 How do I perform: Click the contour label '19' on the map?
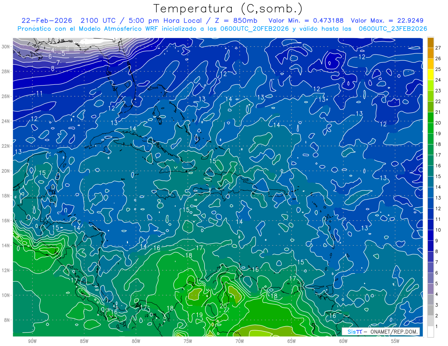pos(199,315)
